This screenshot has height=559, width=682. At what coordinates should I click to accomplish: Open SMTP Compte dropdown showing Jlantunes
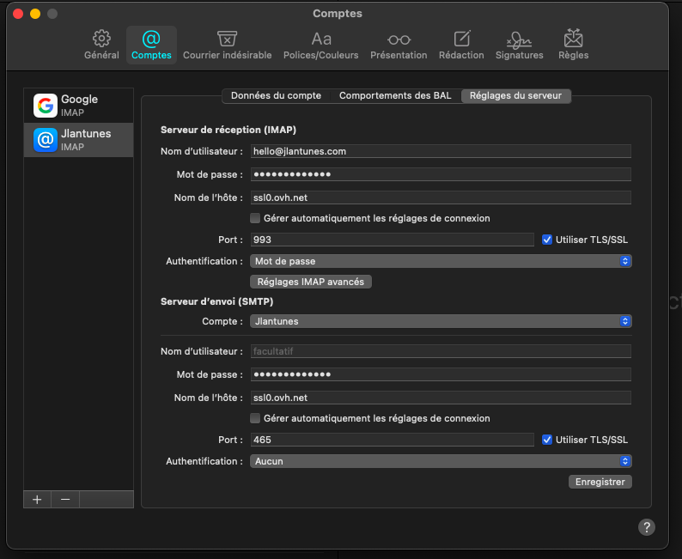[x=441, y=321]
